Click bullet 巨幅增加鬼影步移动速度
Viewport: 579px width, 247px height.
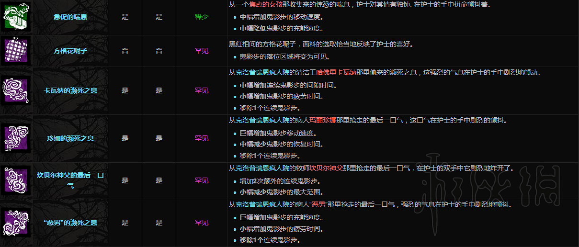click(x=278, y=133)
